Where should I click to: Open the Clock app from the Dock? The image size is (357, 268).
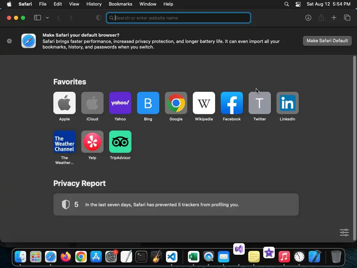[x=299, y=256]
